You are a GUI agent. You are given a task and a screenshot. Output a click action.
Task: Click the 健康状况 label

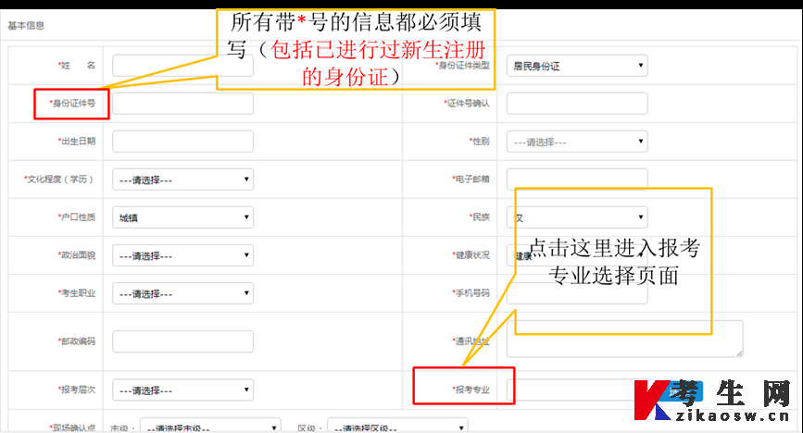(x=471, y=254)
